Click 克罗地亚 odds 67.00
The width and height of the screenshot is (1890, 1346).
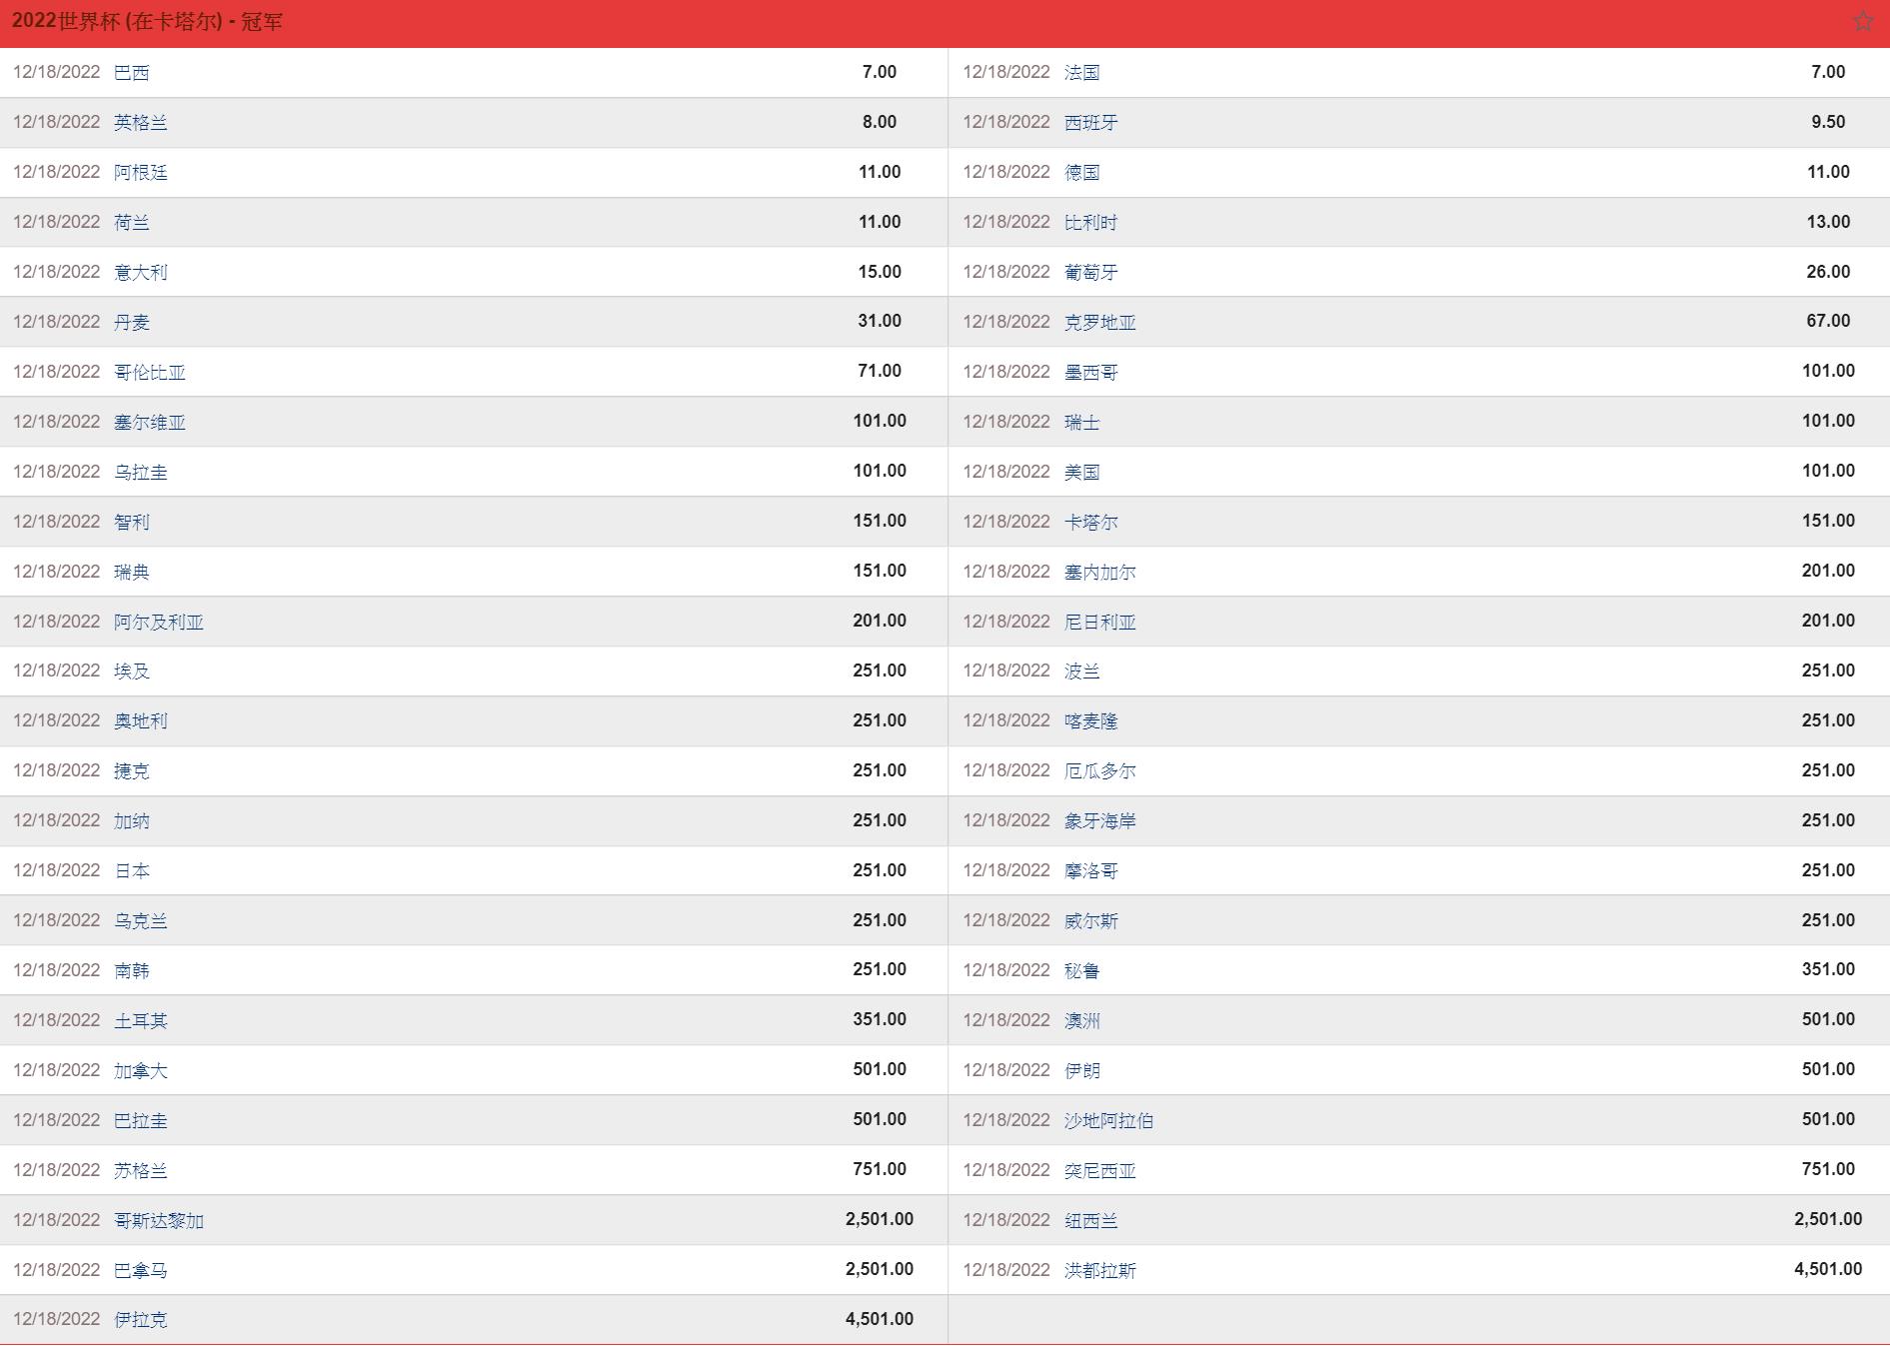[1828, 321]
